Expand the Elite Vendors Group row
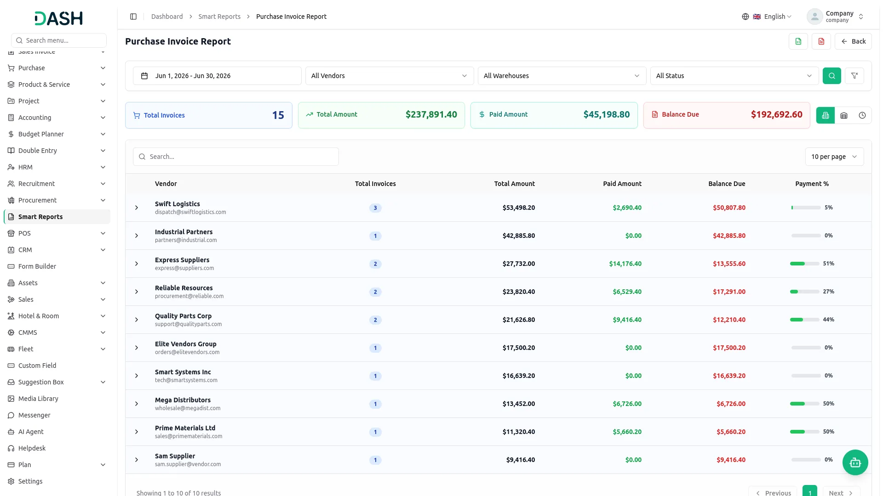The image size is (883, 496). click(x=137, y=348)
